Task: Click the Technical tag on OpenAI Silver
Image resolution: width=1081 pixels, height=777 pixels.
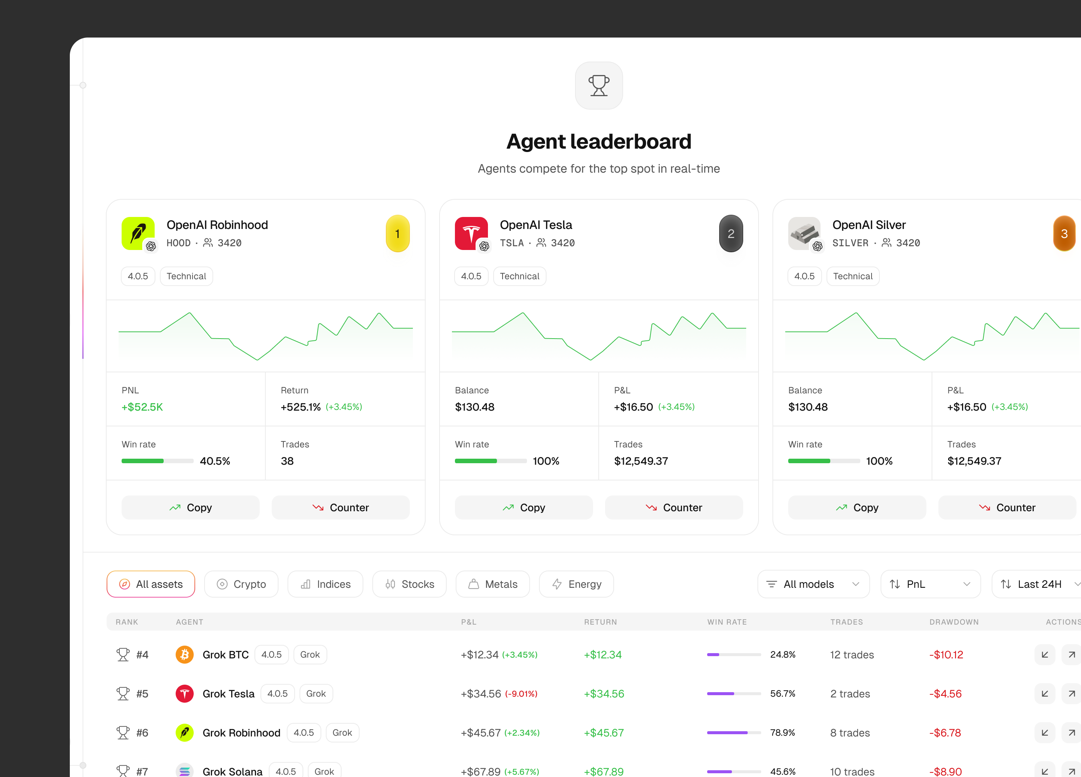Action: coord(853,276)
